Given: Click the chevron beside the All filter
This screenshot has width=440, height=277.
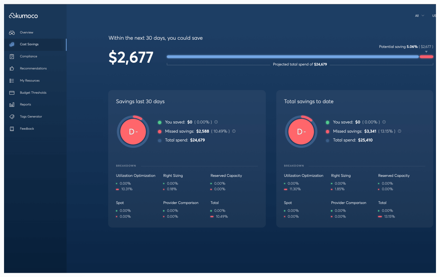Looking at the screenshot, I should pyautogui.click(x=423, y=16).
